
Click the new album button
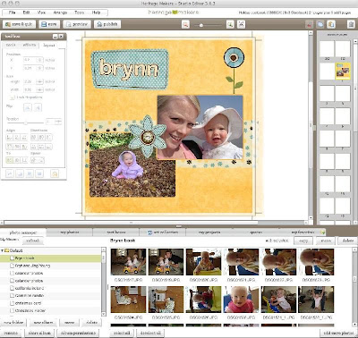click(x=43, y=323)
